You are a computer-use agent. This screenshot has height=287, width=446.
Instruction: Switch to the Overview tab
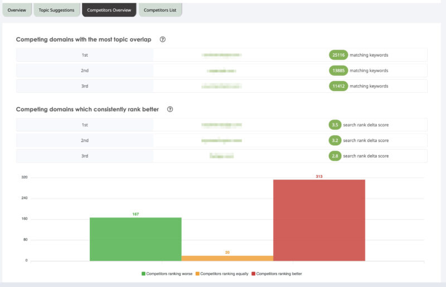(x=17, y=10)
